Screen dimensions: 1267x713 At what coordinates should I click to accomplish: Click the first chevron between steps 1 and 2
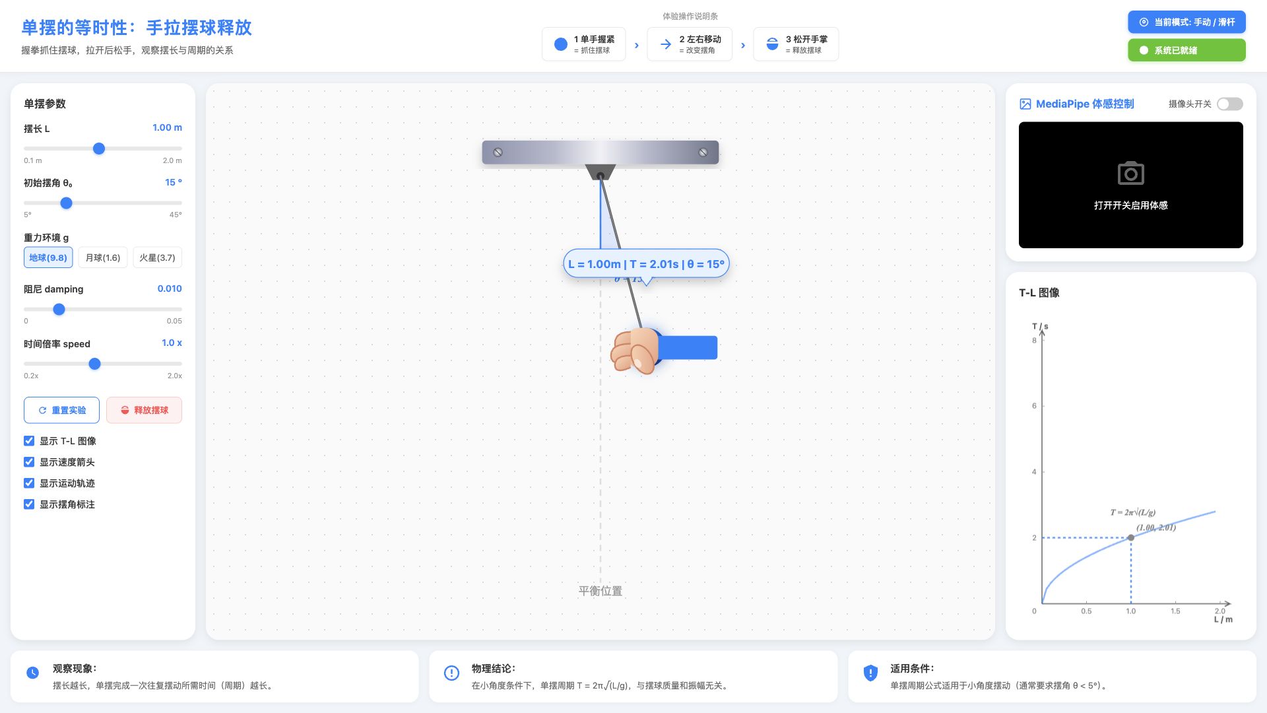(x=636, y=46)
